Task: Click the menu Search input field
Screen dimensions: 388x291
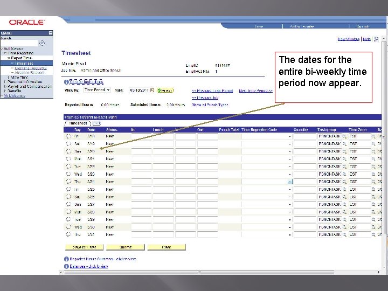Action: (19, 43)
